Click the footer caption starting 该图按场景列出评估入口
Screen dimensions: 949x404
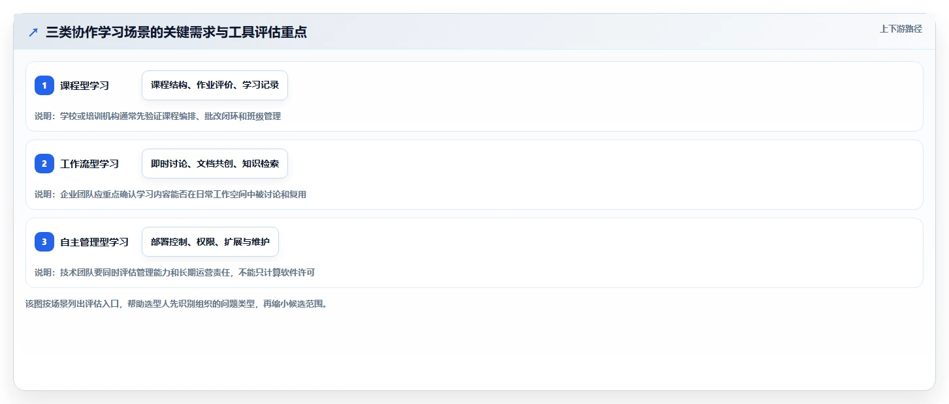176,304
